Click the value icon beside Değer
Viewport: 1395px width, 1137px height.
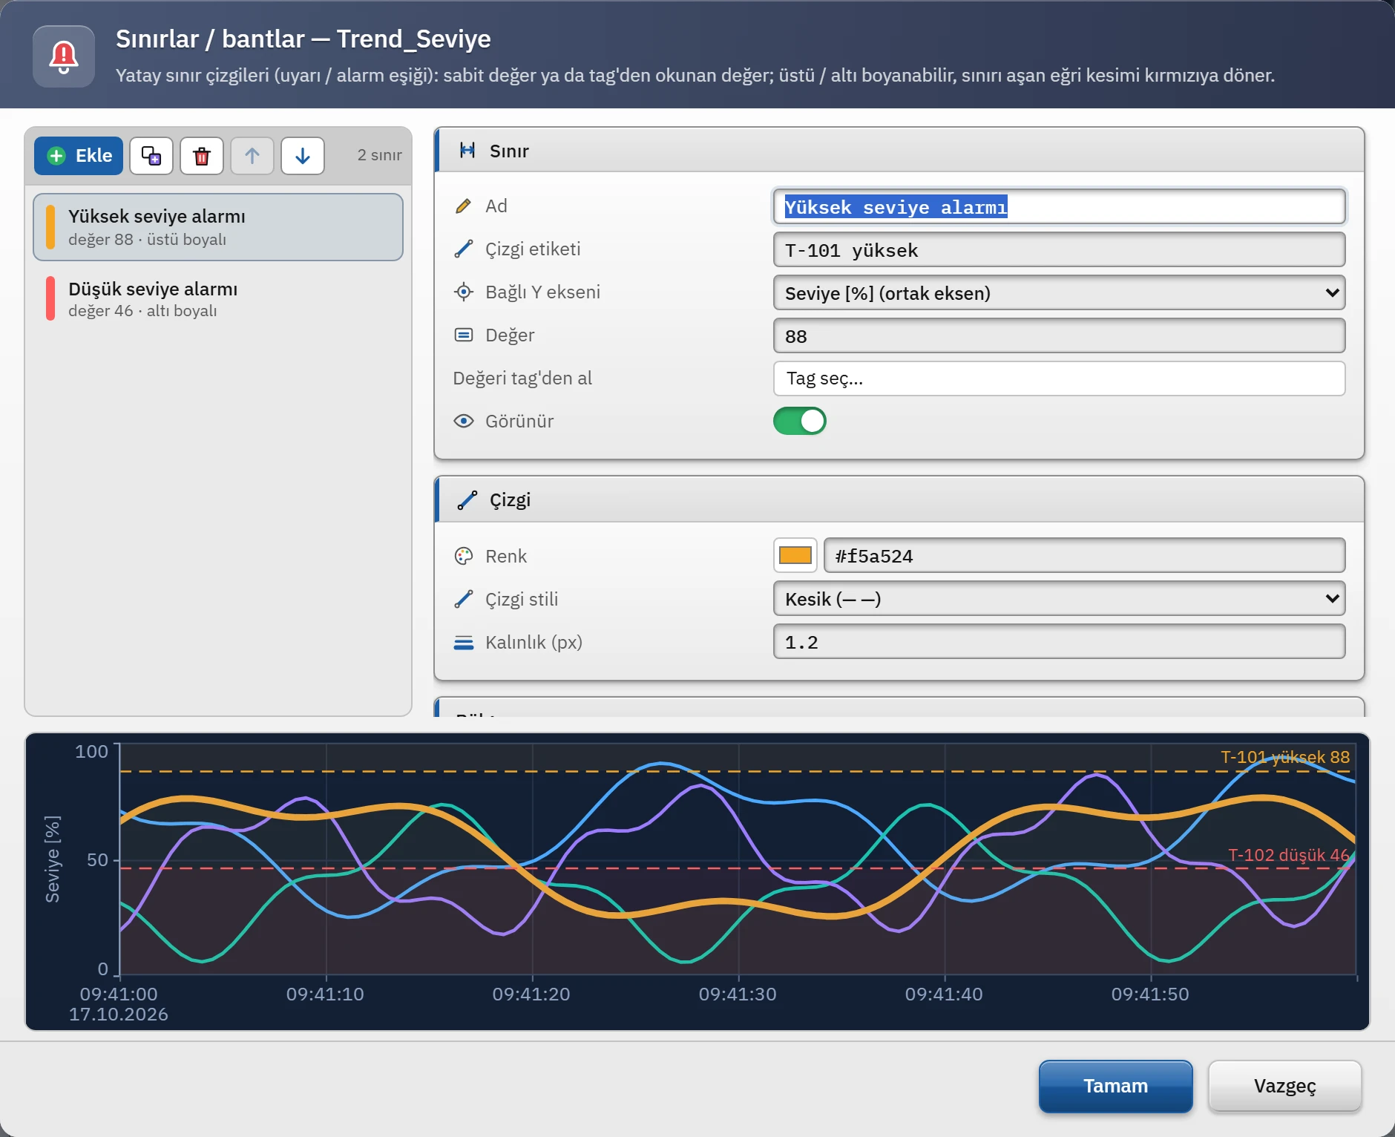464,335
